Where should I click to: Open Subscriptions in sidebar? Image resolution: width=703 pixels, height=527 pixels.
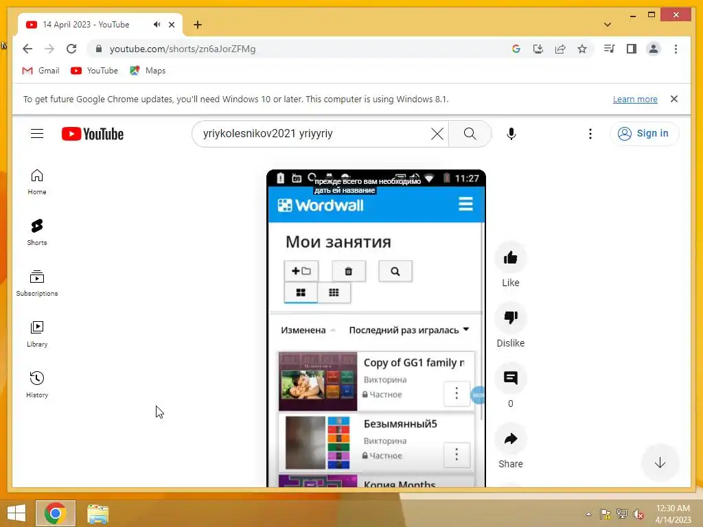coord(37,283)
